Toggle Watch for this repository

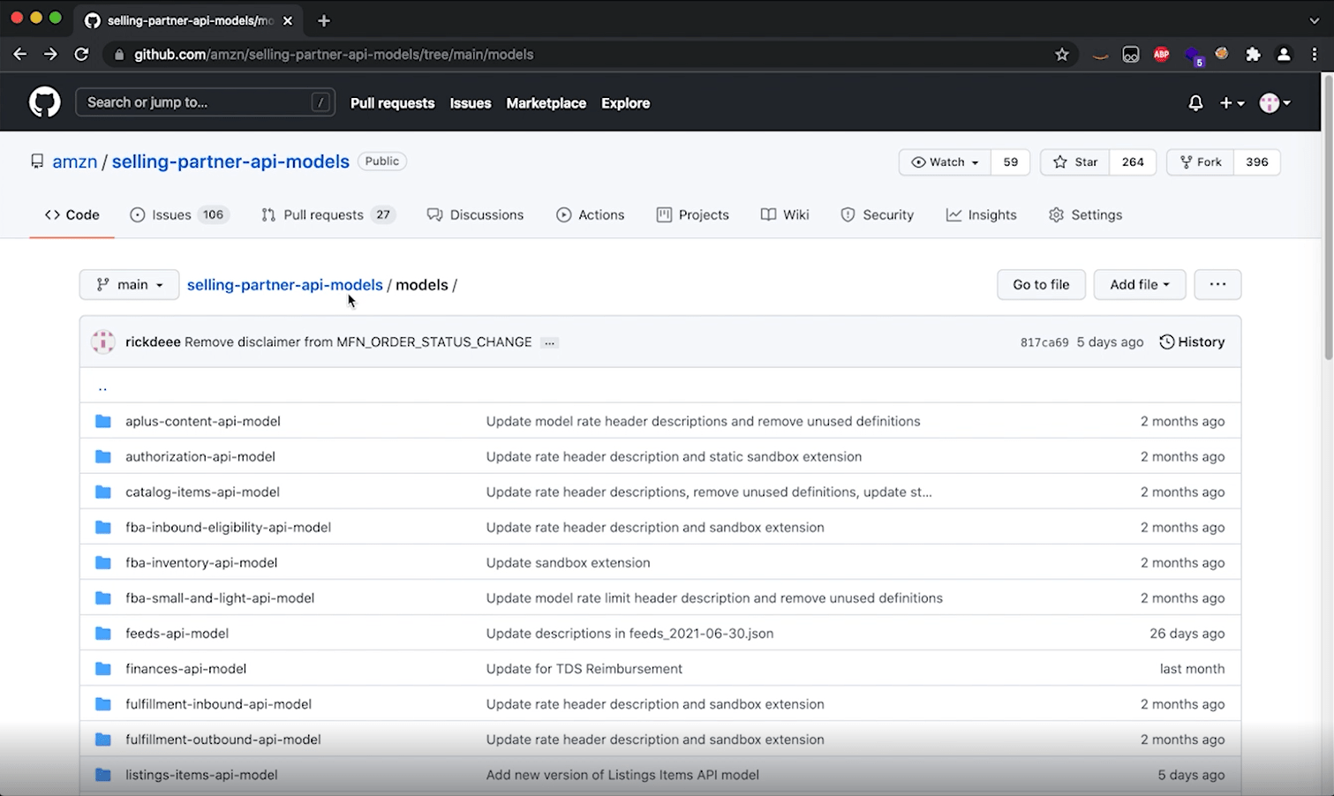(x=945, y=162)
